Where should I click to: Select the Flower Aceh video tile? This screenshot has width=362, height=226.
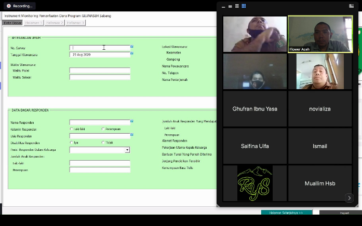(x=320, y=34)
